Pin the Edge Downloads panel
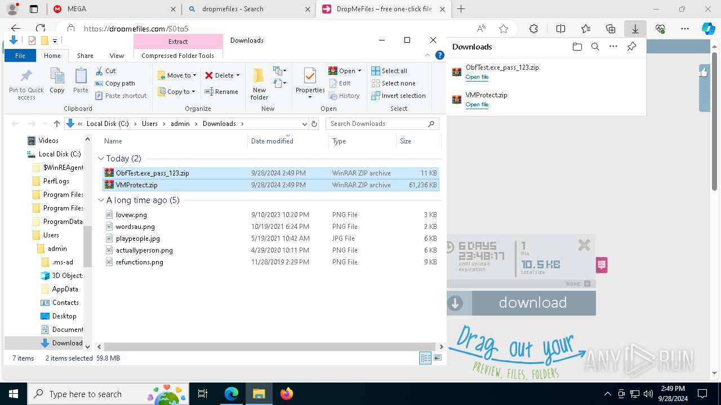Image resolution: width=721 pixels, height=405 pixels. pyautogui.click(x=631, y=47)
